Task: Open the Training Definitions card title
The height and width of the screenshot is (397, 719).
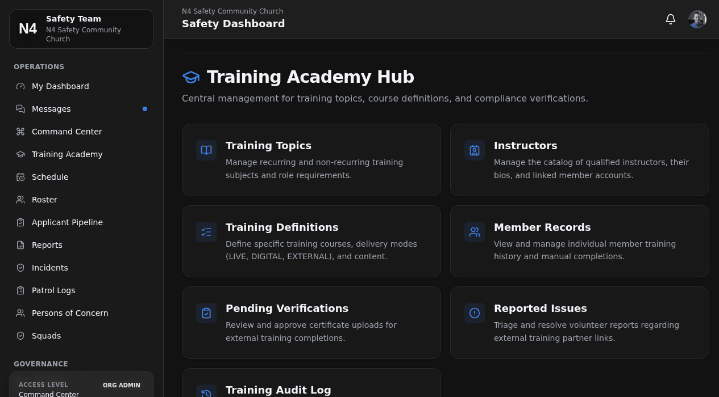Action: tap(282, 227)
